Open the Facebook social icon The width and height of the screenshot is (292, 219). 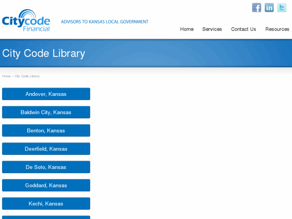point(257,8)
